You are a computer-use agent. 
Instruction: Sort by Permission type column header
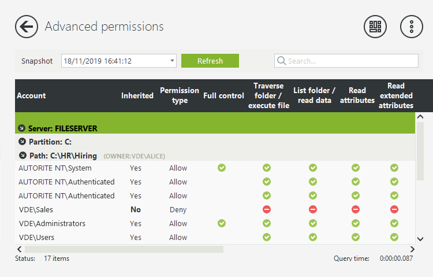pyautogui.click(x=179, y=95)
